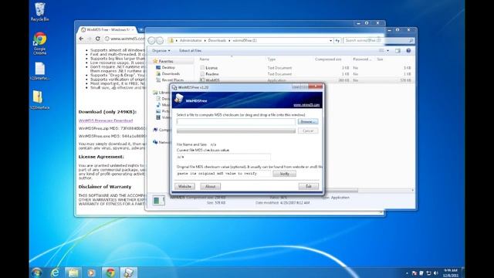
Task: Open the Windows Start menu
Action: click(x=37, y=273)
